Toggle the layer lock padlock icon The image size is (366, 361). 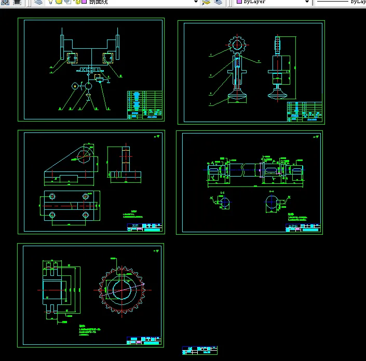(x=77, y=2)
